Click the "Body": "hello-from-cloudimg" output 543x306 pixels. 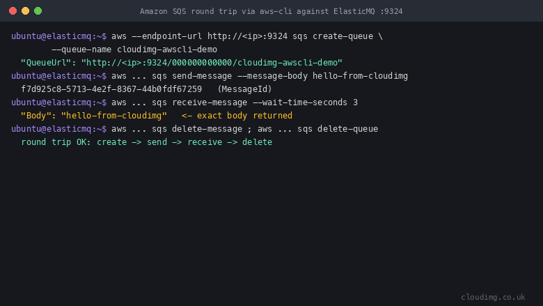(x=94, y=116)
